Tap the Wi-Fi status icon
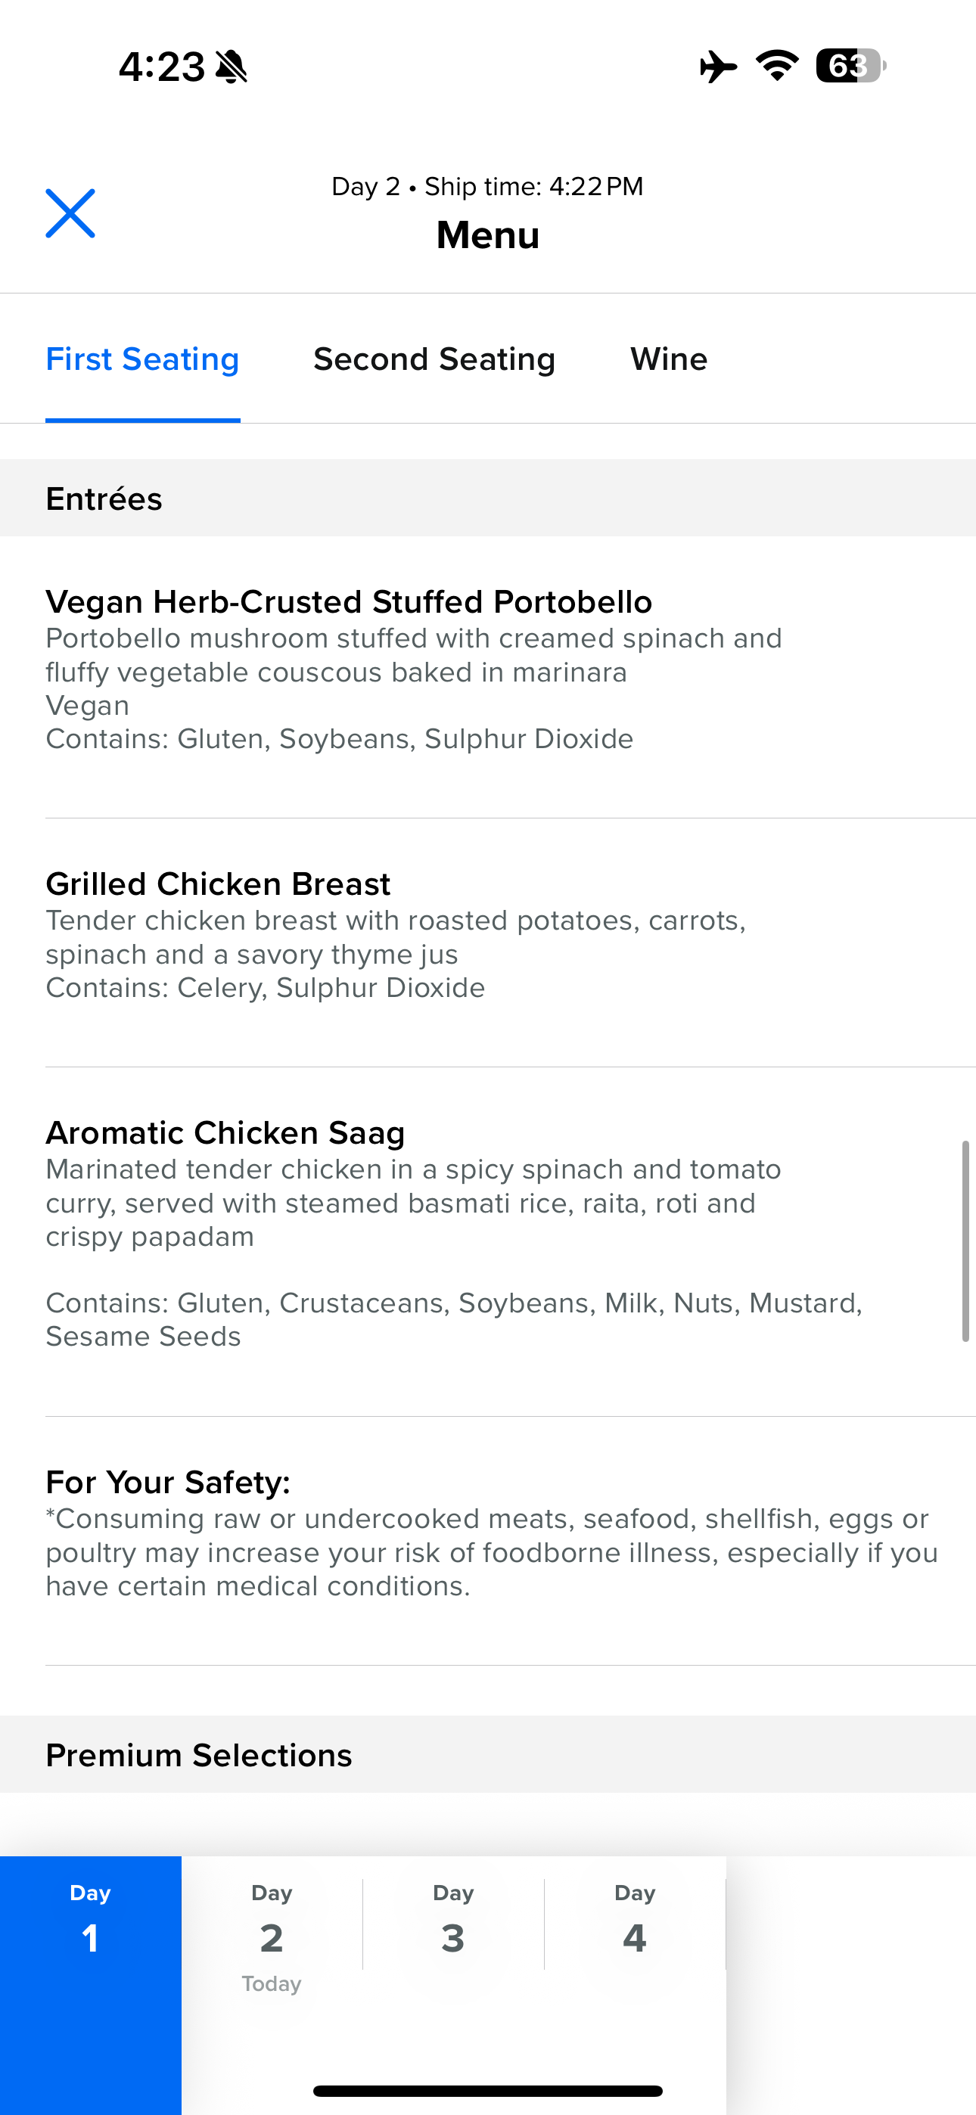Screen dimensions: 976x2115 point(777,66)
